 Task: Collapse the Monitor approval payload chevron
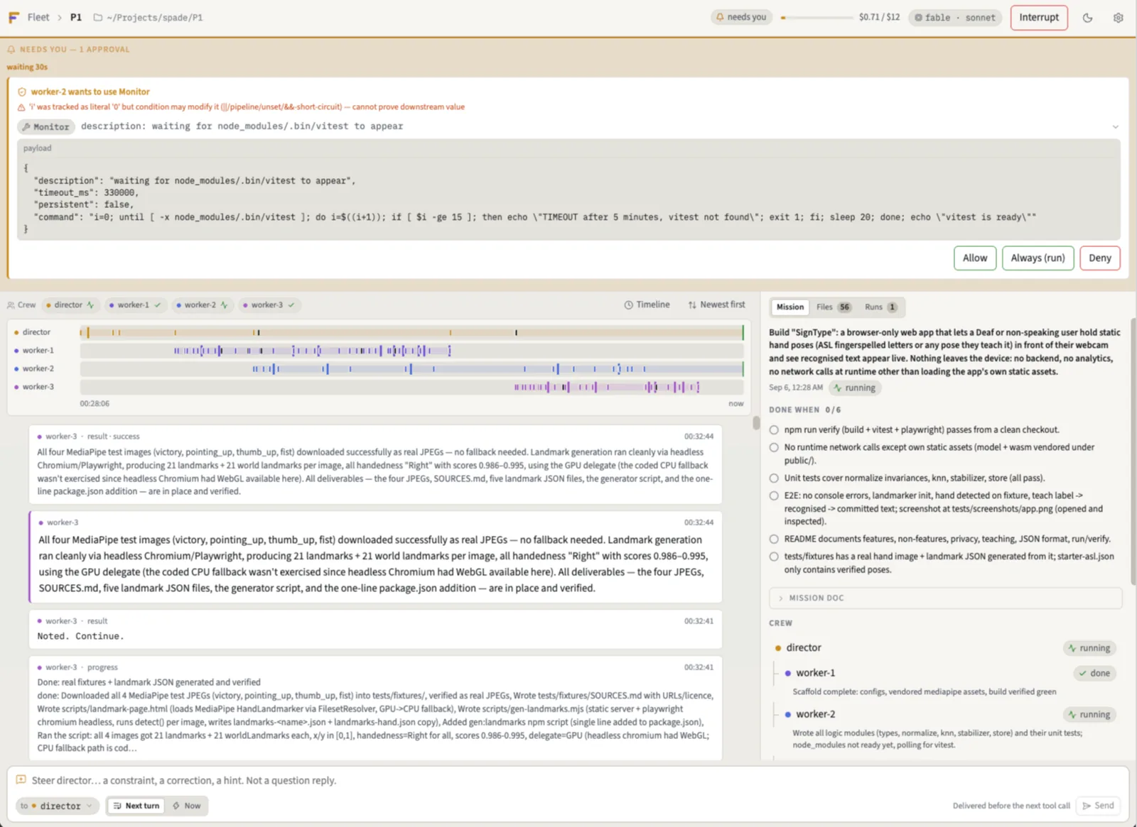pyautogui.click(x=1115, y=126)
